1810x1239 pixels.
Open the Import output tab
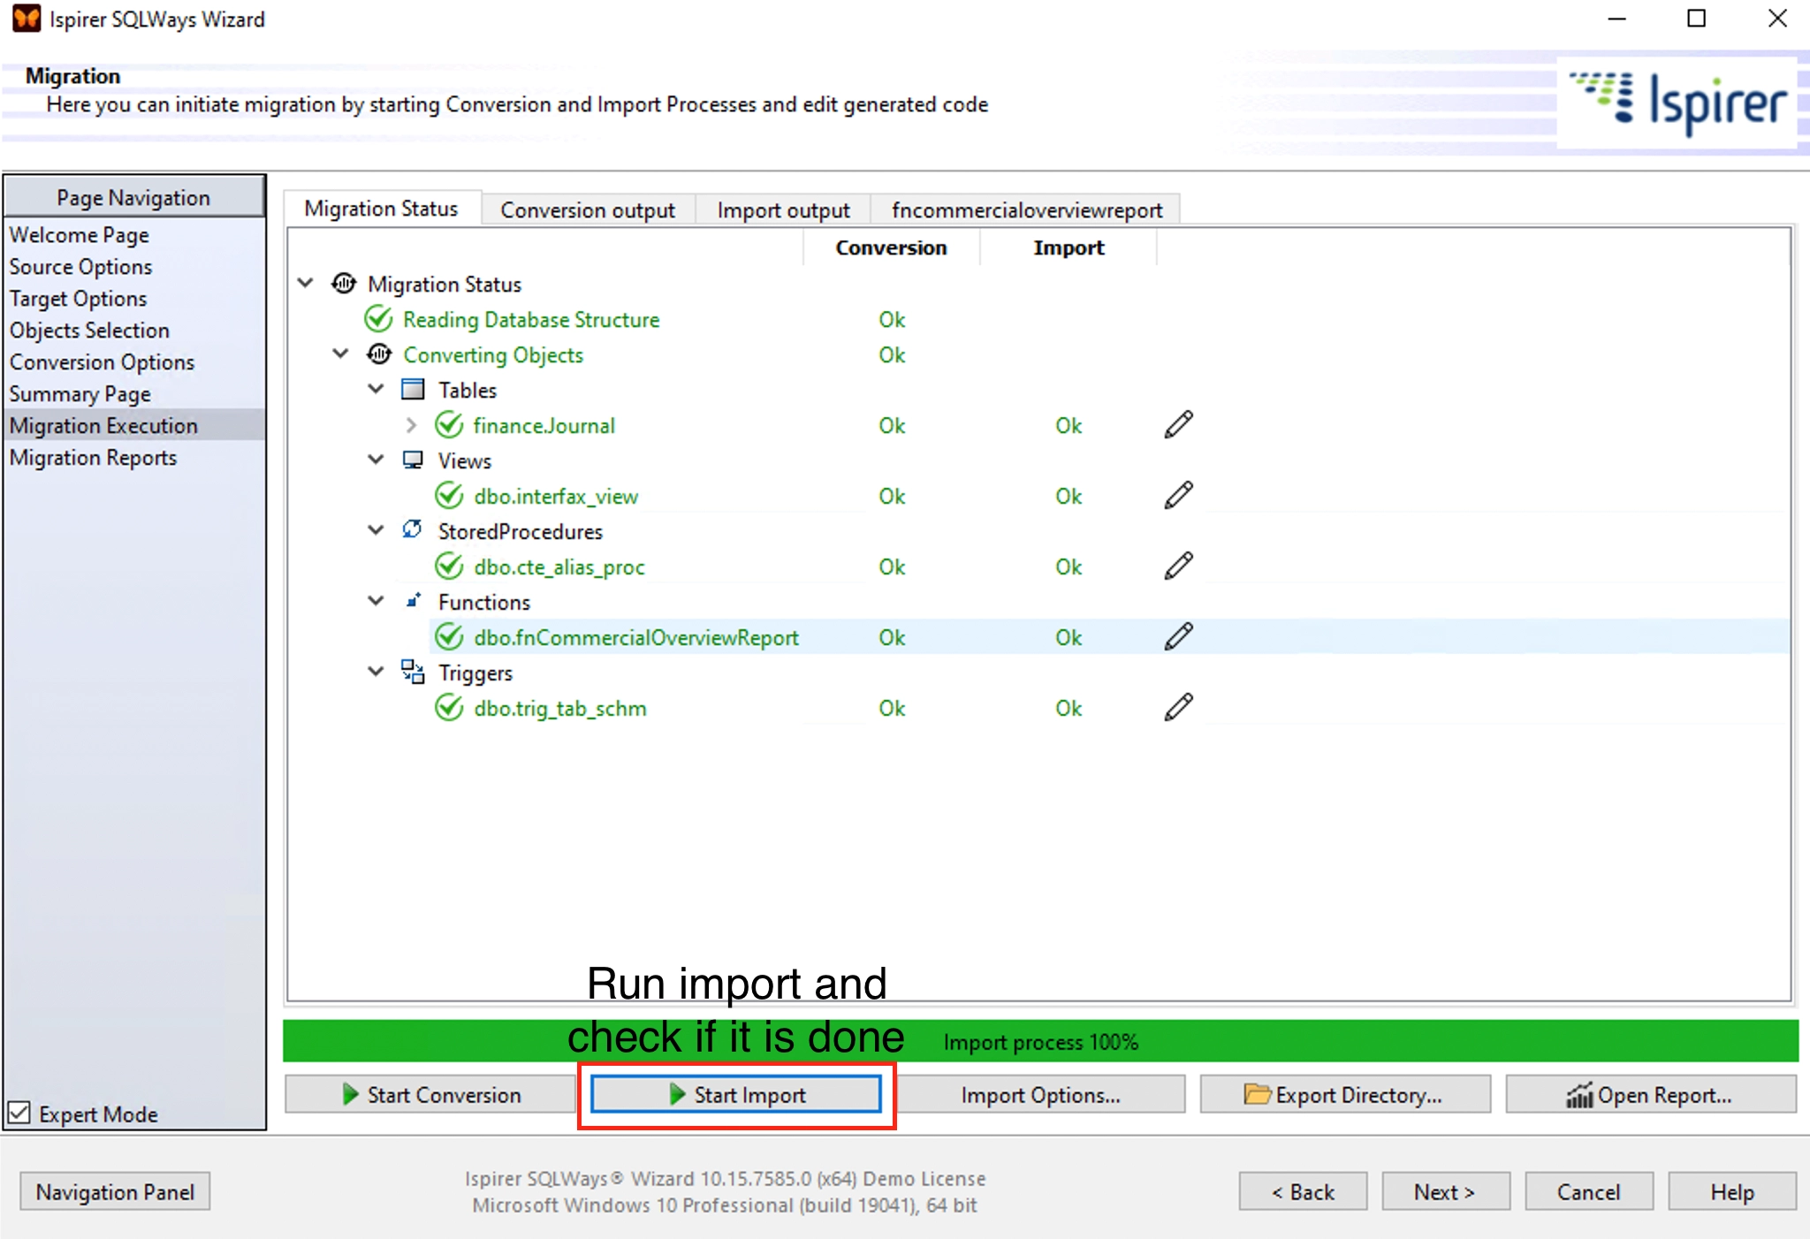coord(783,210)
